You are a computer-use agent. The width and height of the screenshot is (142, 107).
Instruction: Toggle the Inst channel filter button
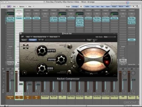[93, 7]
